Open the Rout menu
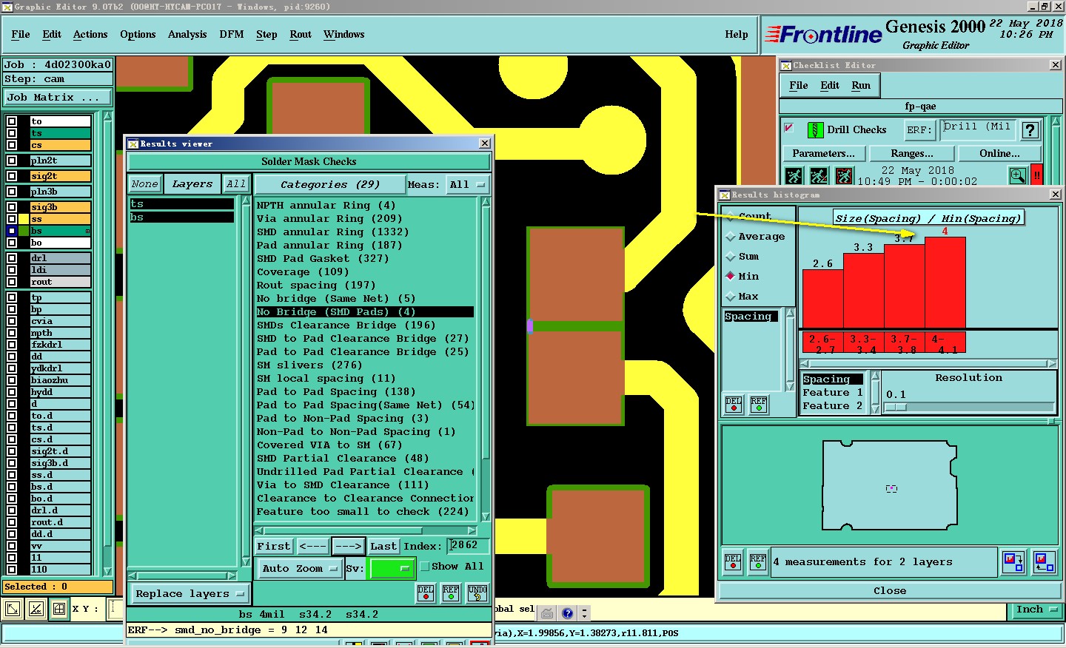This screenshot has height=648, width=1066. (301, 34)
